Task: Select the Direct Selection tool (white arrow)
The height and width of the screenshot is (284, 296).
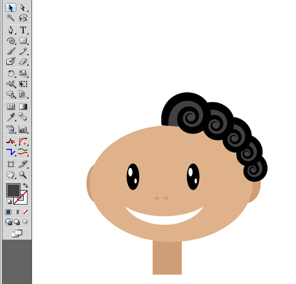Action: click(x=23, y=8)
